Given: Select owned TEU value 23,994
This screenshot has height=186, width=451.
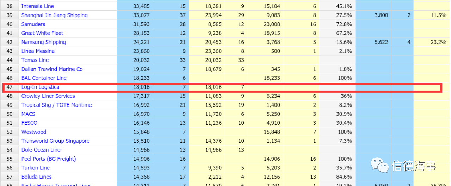Looking at the screenshot, I should click(214, 15).
